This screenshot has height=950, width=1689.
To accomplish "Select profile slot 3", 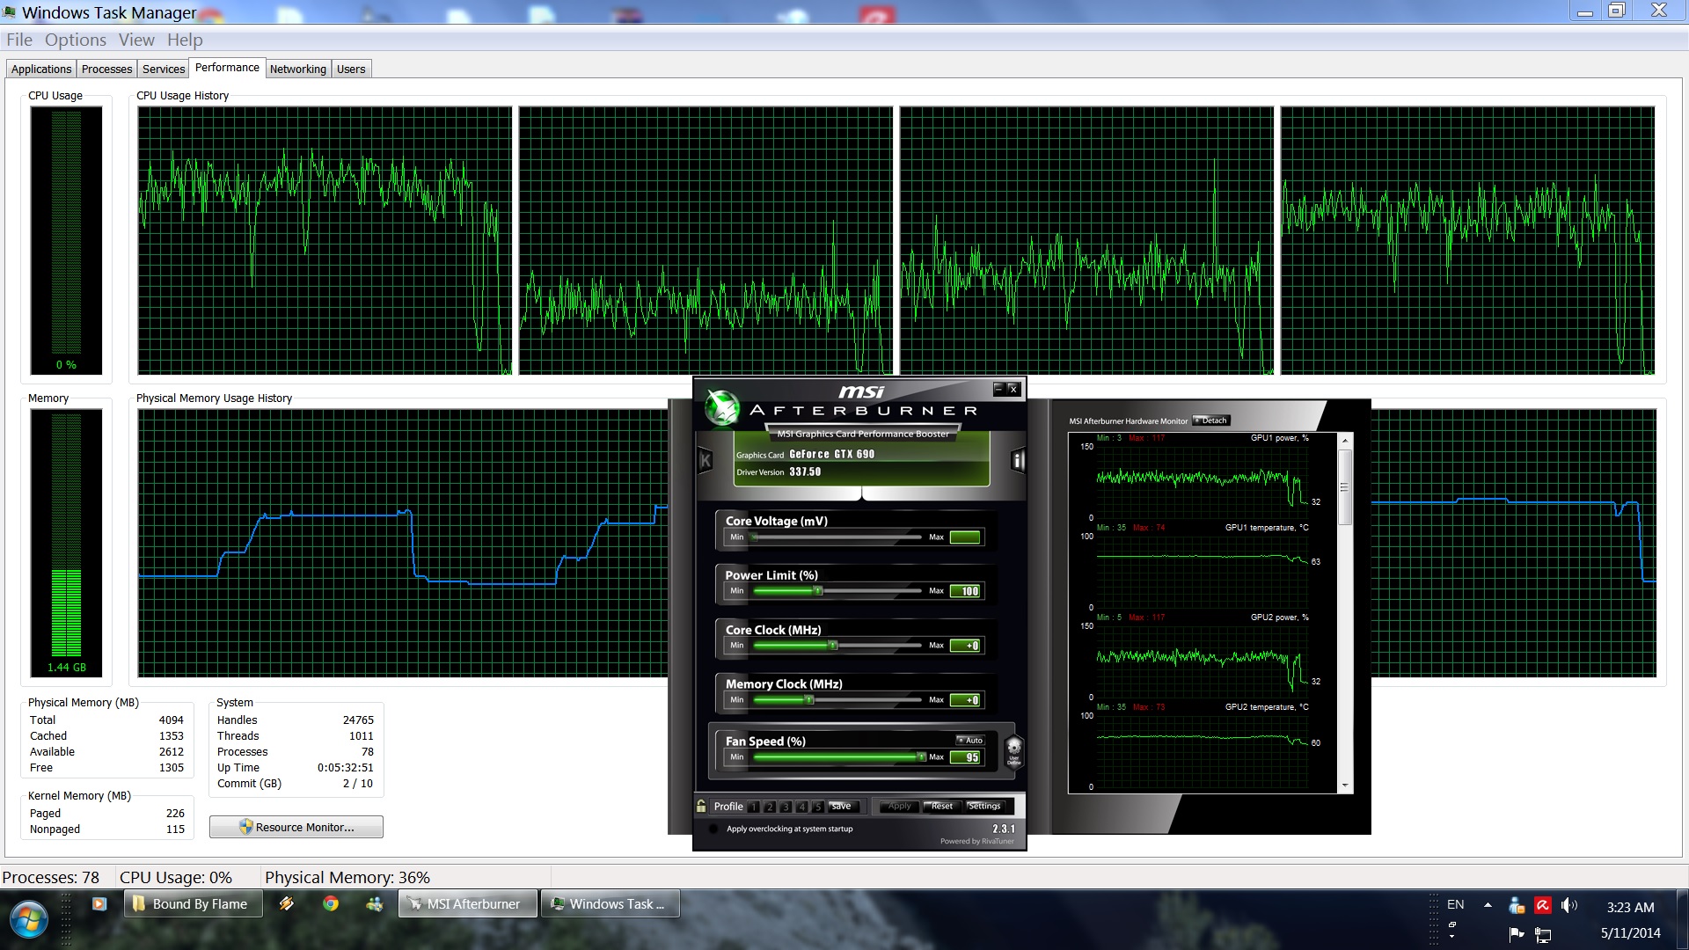I will (x=786, y=807).
